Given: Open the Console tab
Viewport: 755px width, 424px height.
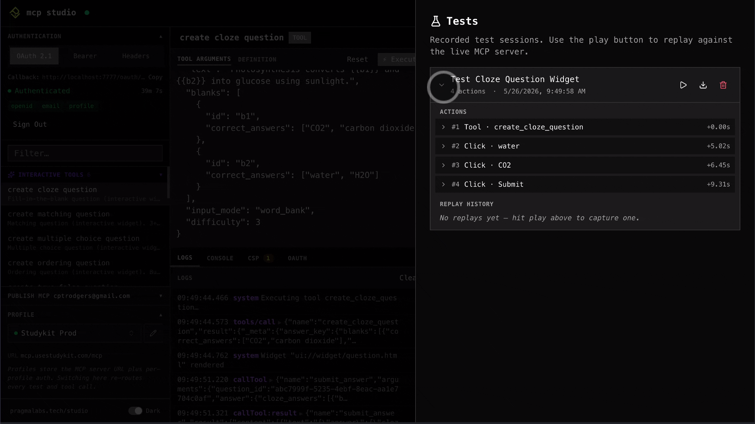Looking at the screenshot, I should pyautogui.click(x=220, y=258).
